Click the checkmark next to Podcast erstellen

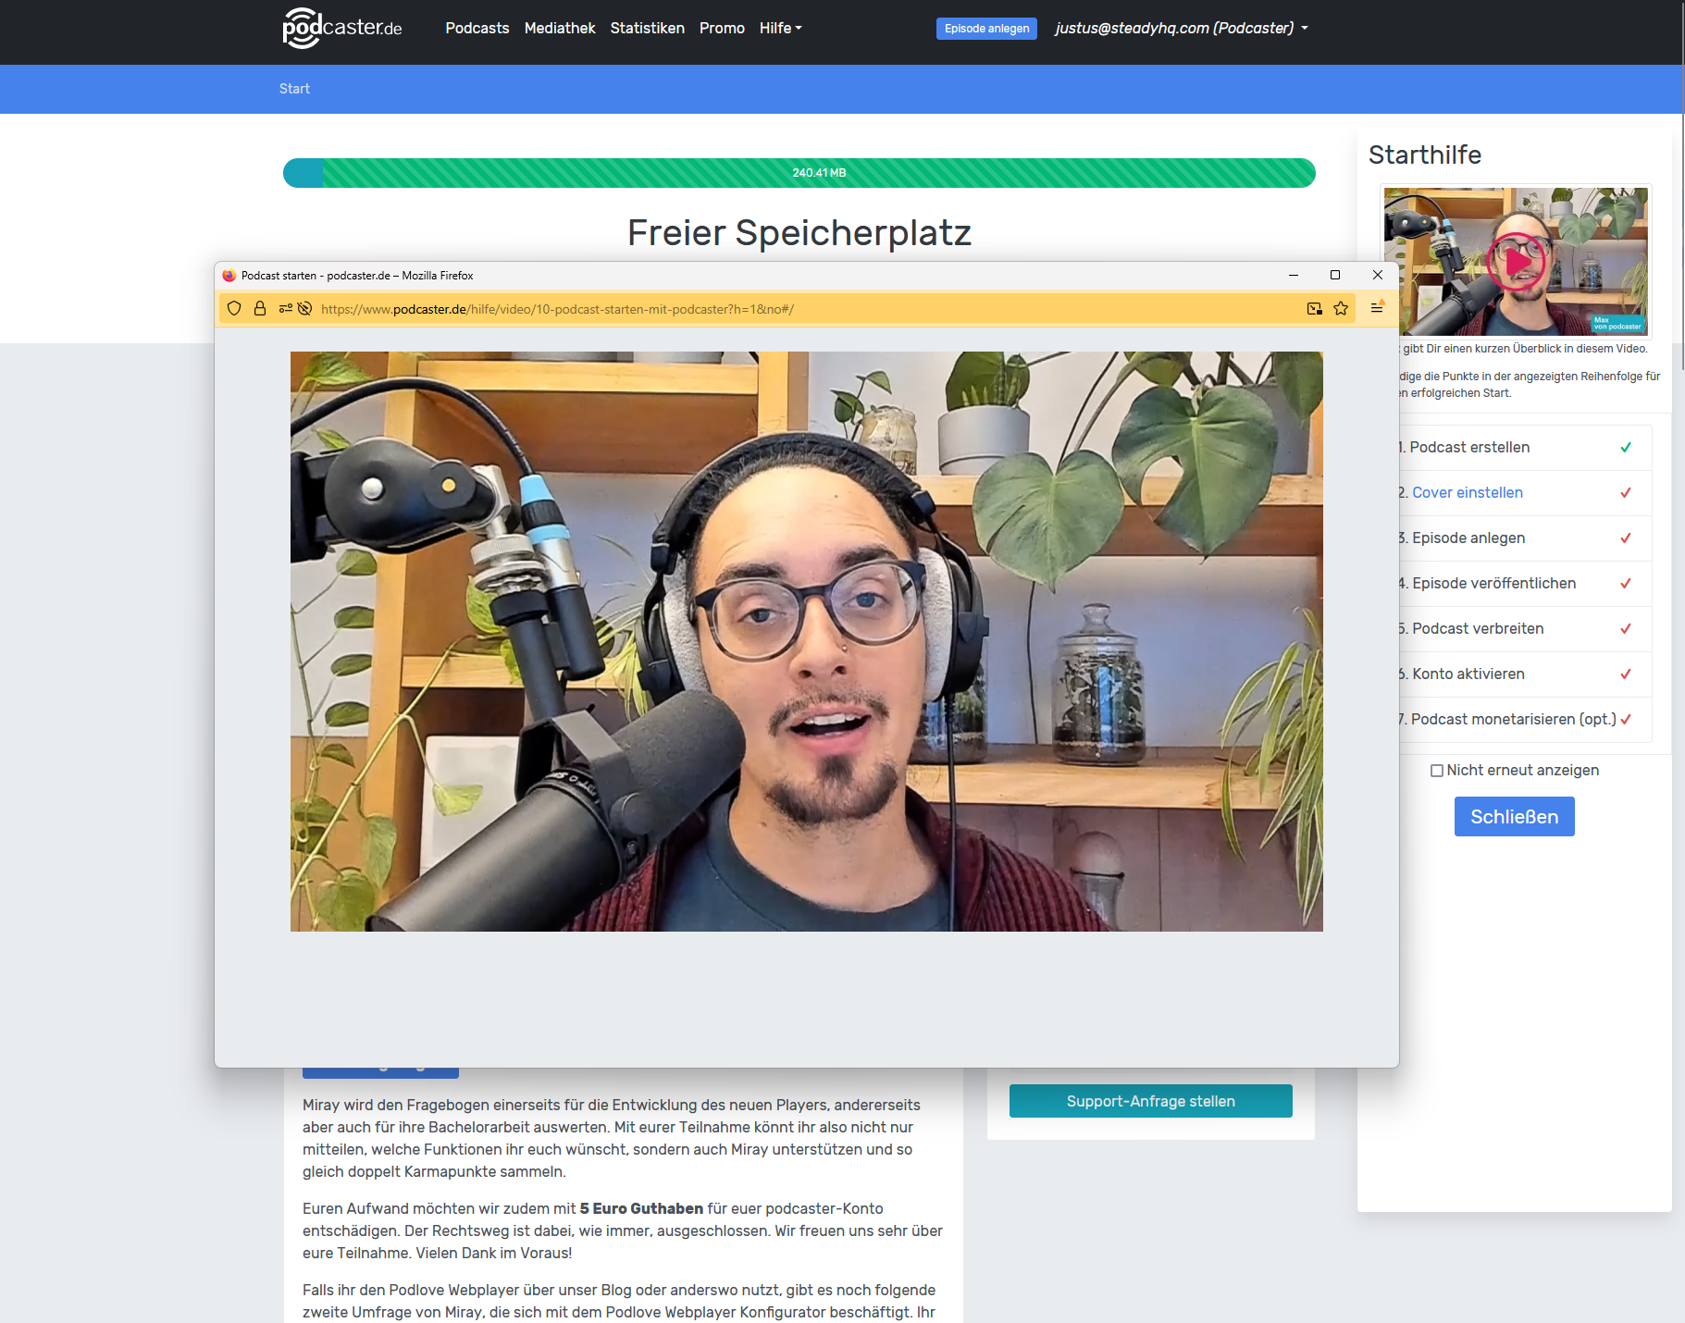(1626, 448)
